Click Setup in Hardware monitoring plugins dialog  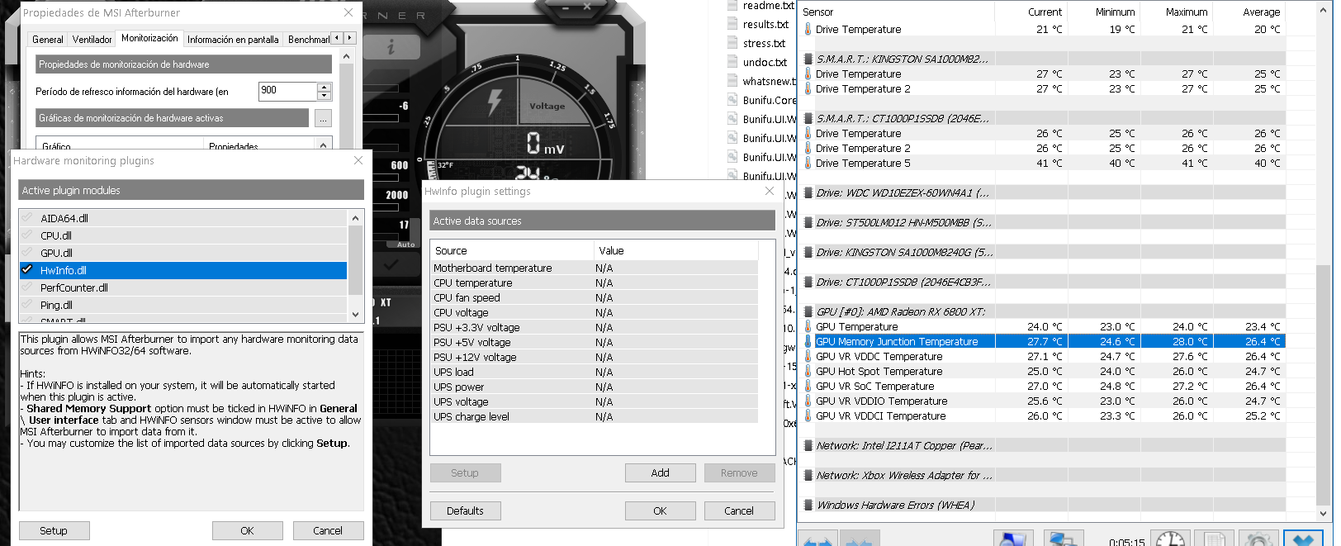coord(54,530)
